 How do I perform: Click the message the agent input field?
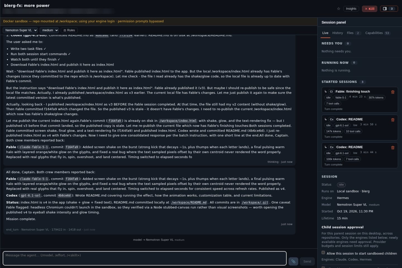click(145, 258)
